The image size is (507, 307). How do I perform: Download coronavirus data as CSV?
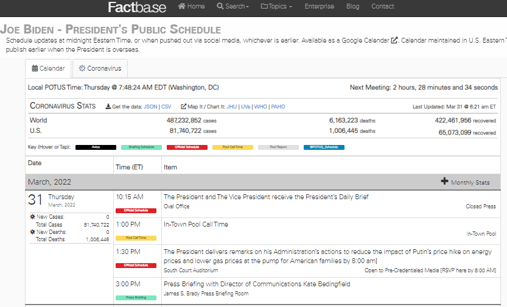click(166, 107)
